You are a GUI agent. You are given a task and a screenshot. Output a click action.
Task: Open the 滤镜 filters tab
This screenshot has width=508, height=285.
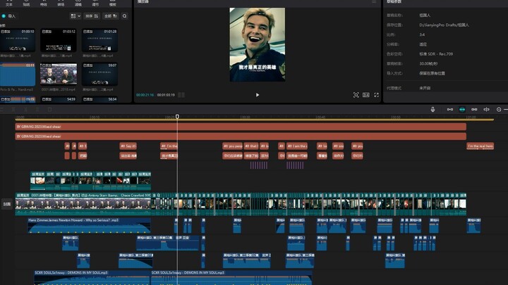click(x=78, y=4)
